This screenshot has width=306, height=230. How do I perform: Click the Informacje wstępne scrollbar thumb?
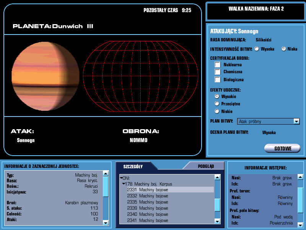[x=300, y=199]
